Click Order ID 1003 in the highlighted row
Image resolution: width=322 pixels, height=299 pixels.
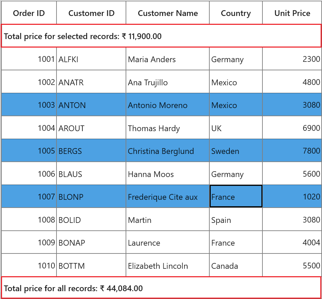(29, 105)
